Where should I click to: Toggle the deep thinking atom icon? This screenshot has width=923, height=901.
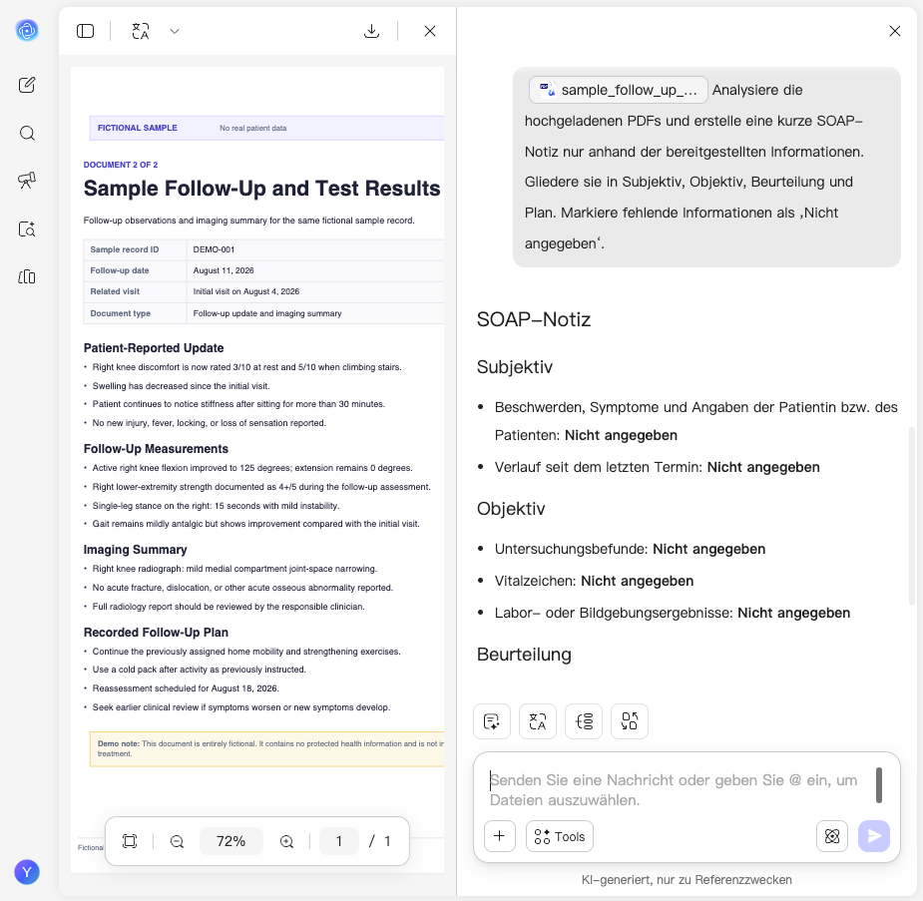coord(832,836)
